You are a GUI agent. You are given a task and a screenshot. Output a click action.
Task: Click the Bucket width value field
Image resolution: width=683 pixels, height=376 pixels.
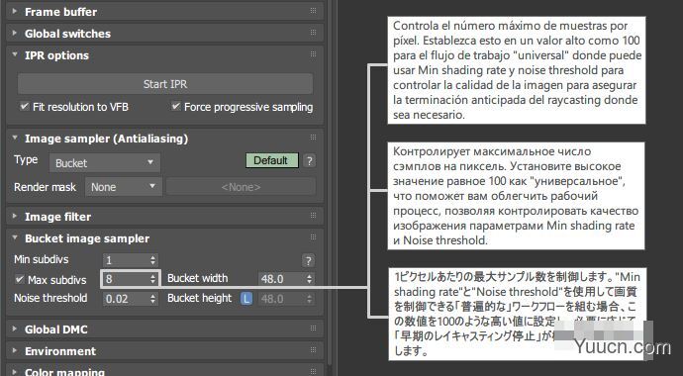tap(281, 278)
